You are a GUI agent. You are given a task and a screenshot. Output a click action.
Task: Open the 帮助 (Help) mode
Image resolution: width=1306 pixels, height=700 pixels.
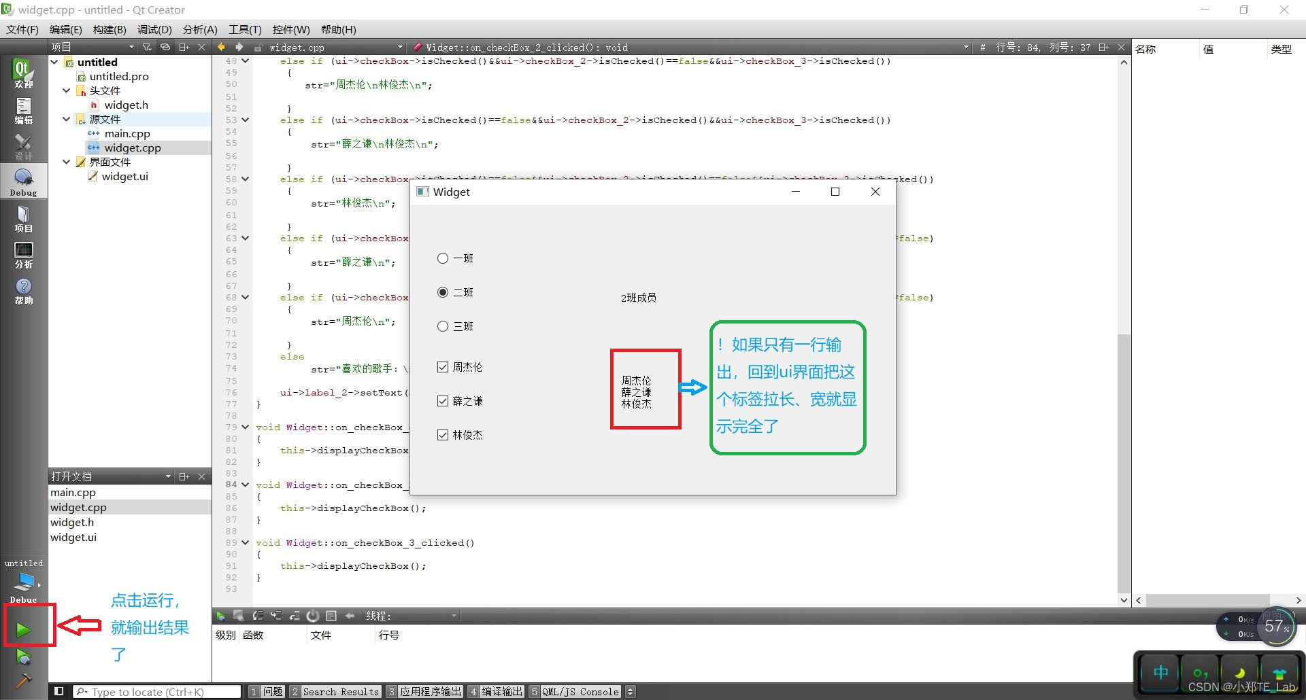23,291
